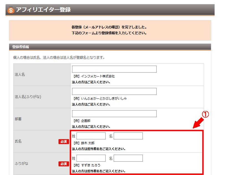Viewport: 229px width, 175px height.
Task: Click example text インフォカート株式会社
Action: click(98, 76)
